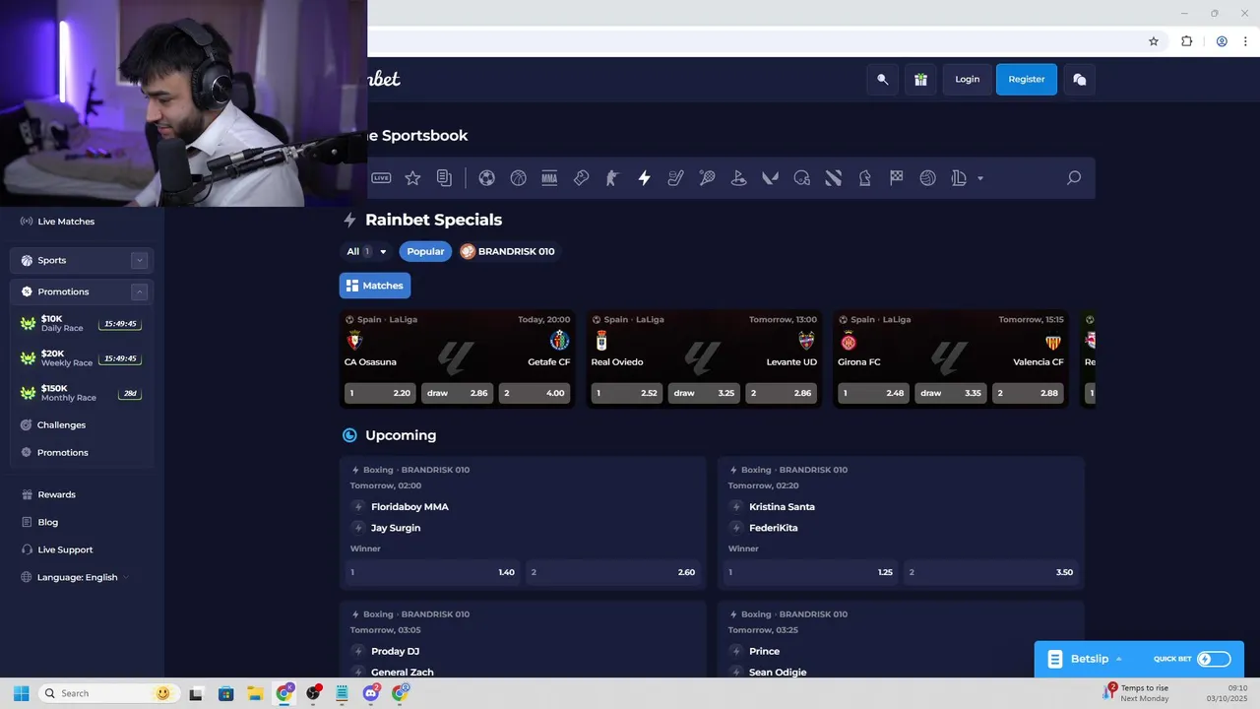Open Favorites star in sports bar

click(412, 178)
